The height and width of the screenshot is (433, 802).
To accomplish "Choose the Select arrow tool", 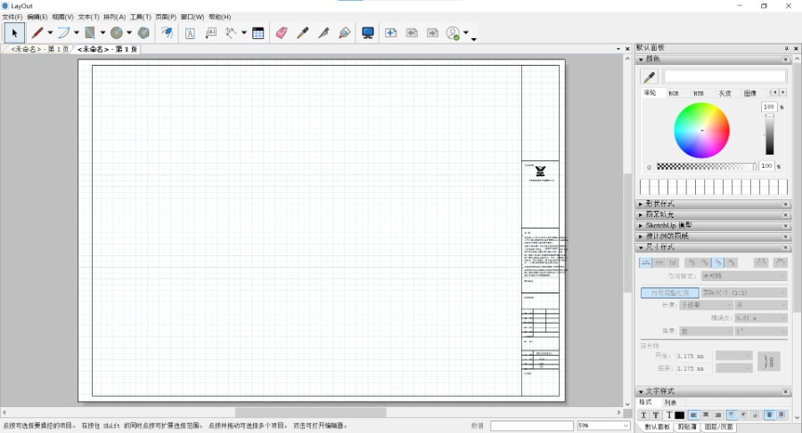I will pyautogui.click(x=13, y=33).
